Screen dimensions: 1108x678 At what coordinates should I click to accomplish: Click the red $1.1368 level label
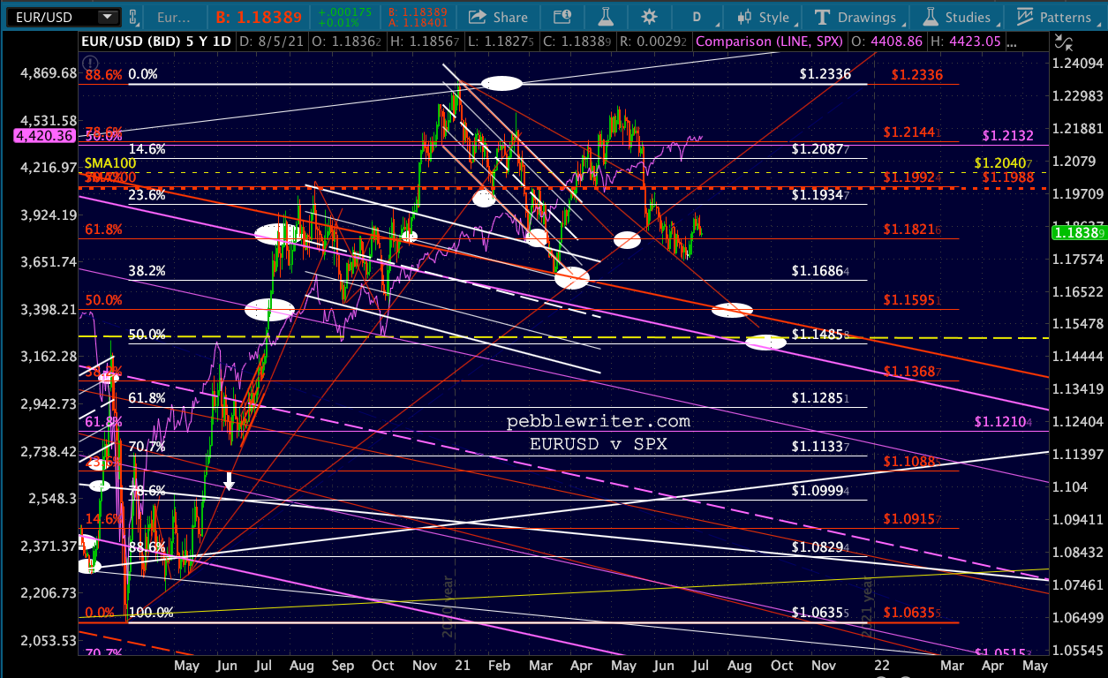[912, 372]
